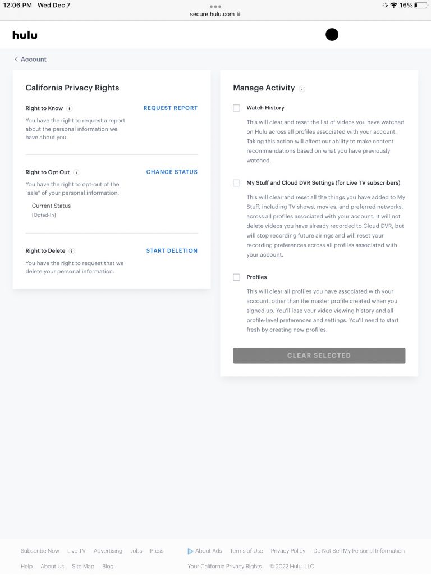The height and width of the screenshot is (575, 431).
Task: Click CHANGE STATUS under Right to Opt Out
Action: coord(172,172)
